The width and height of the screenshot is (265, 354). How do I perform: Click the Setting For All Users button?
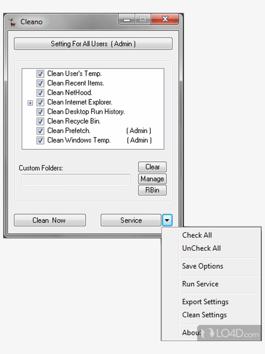[x=93, y=44]
